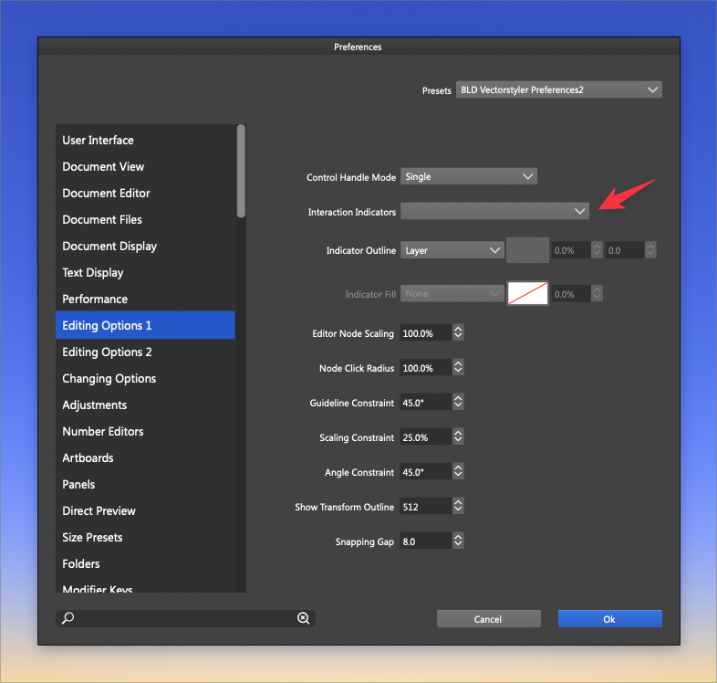The width and height of the screenshot is (717, 683).
Task: Click the Snapping Gap stepper
Action: pos(458,541)
